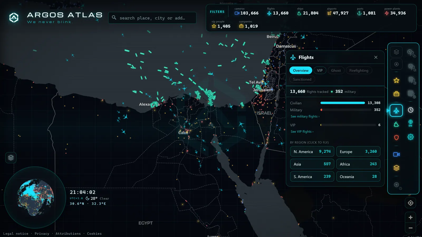Toggle the flights filter showing 13,660
The width and height of the screenshot is (422, 237).
(277, 11)
